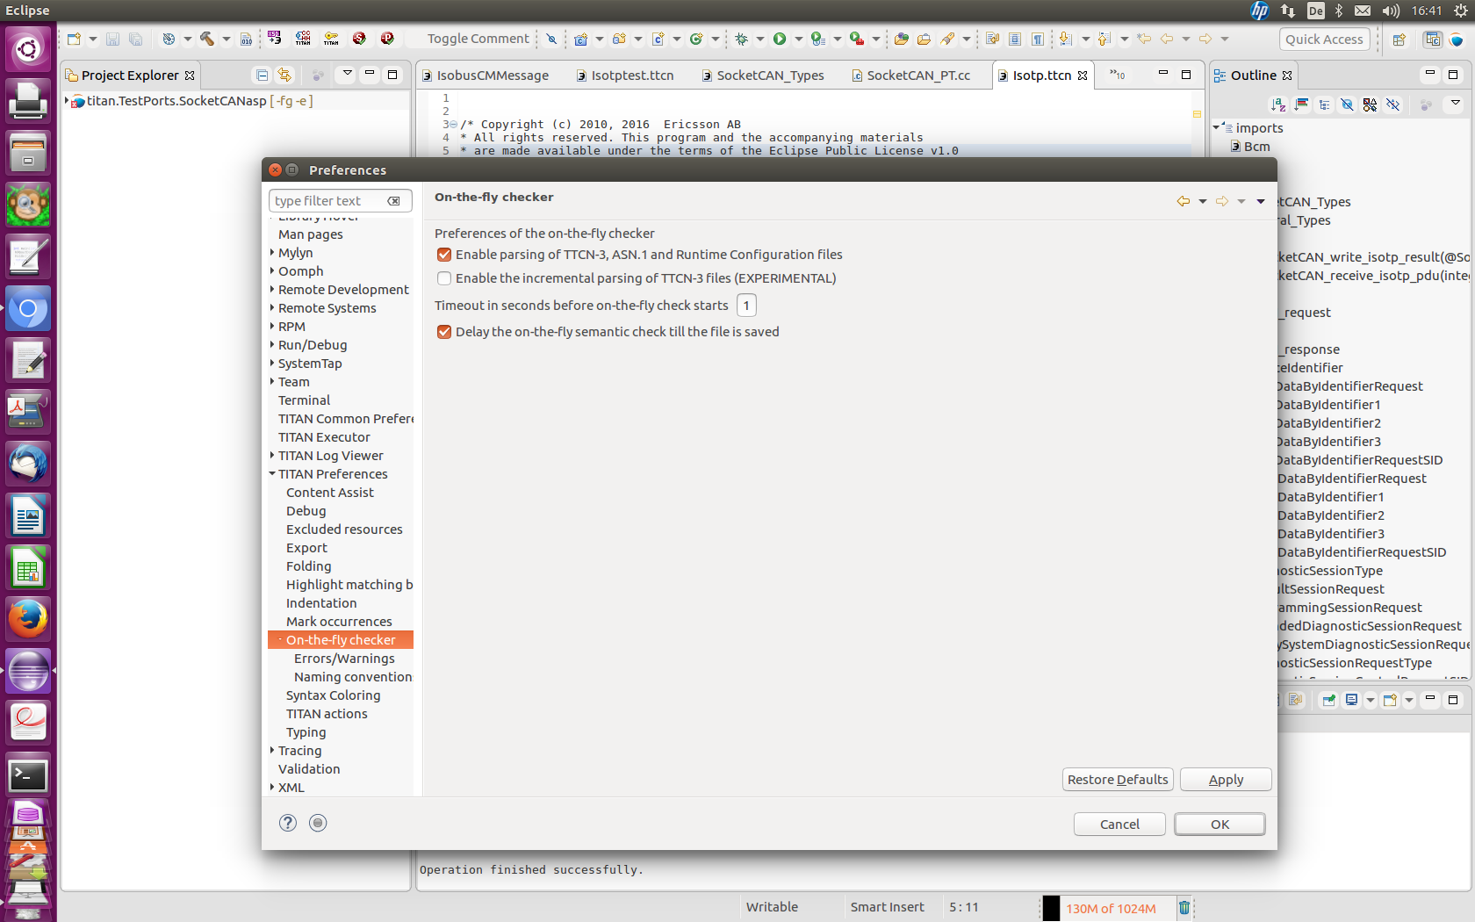Select the TITAN Executor preferences page
This screenshot has width=1475, height=922.
tap(324, 437)
